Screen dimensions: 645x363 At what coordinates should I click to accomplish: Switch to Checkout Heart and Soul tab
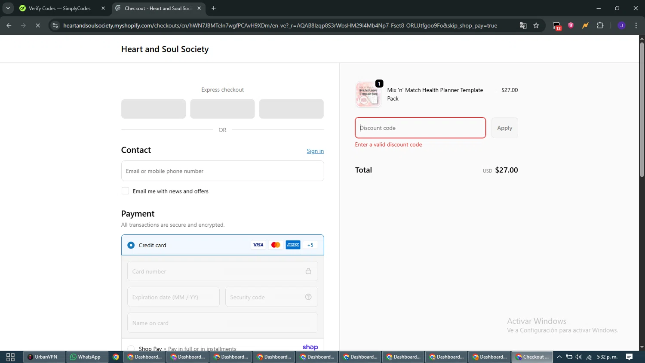coord(158,8)
